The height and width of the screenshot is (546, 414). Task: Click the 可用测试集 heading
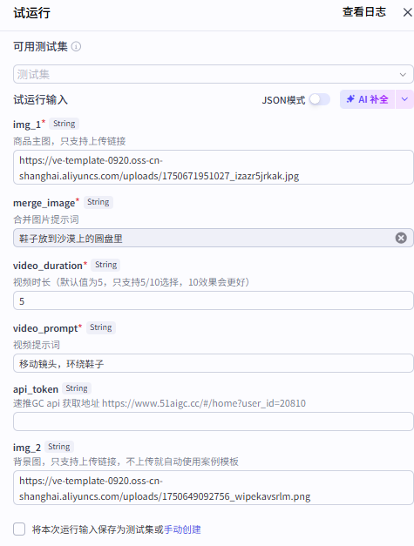pyautogui.click(x=40, y=47)
